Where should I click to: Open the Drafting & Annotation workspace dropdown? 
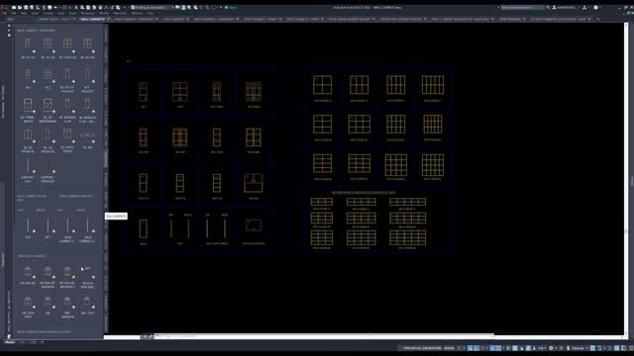153,8
